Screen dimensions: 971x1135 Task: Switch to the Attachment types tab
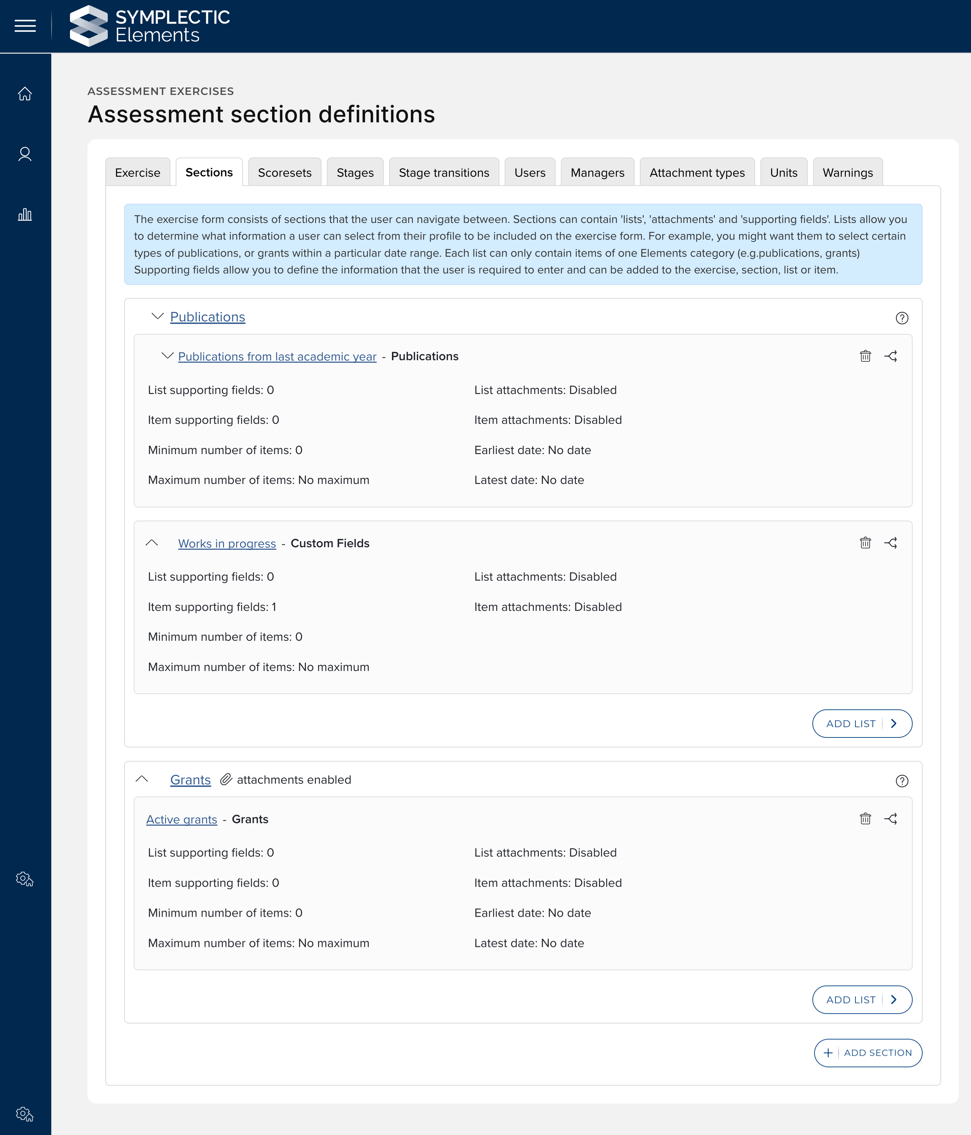[x=697, y=172]
